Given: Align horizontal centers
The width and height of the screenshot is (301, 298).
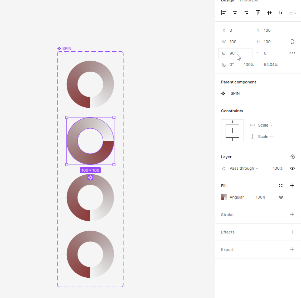Looking at the screenshot, I should (x=235, y=13).
